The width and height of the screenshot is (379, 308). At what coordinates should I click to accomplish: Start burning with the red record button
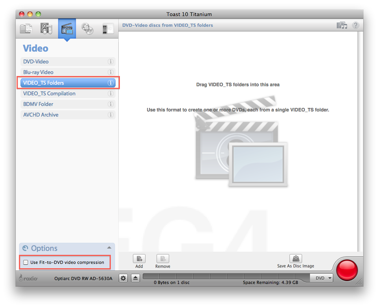coord(347,270)
